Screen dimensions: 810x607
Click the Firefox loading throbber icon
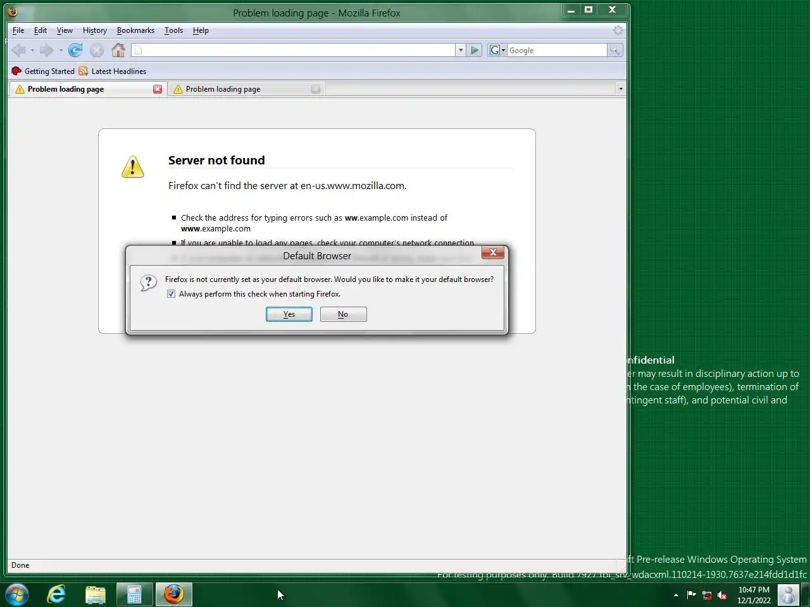point(618,30)
